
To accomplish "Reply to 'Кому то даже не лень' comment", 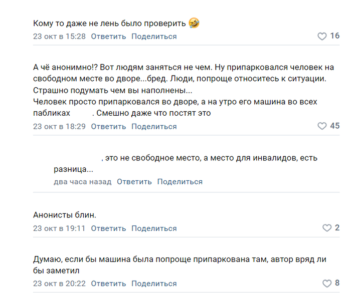I will point(108,37).
